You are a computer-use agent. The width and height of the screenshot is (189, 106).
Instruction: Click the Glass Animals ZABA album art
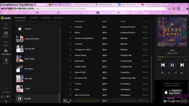(172, 32)
